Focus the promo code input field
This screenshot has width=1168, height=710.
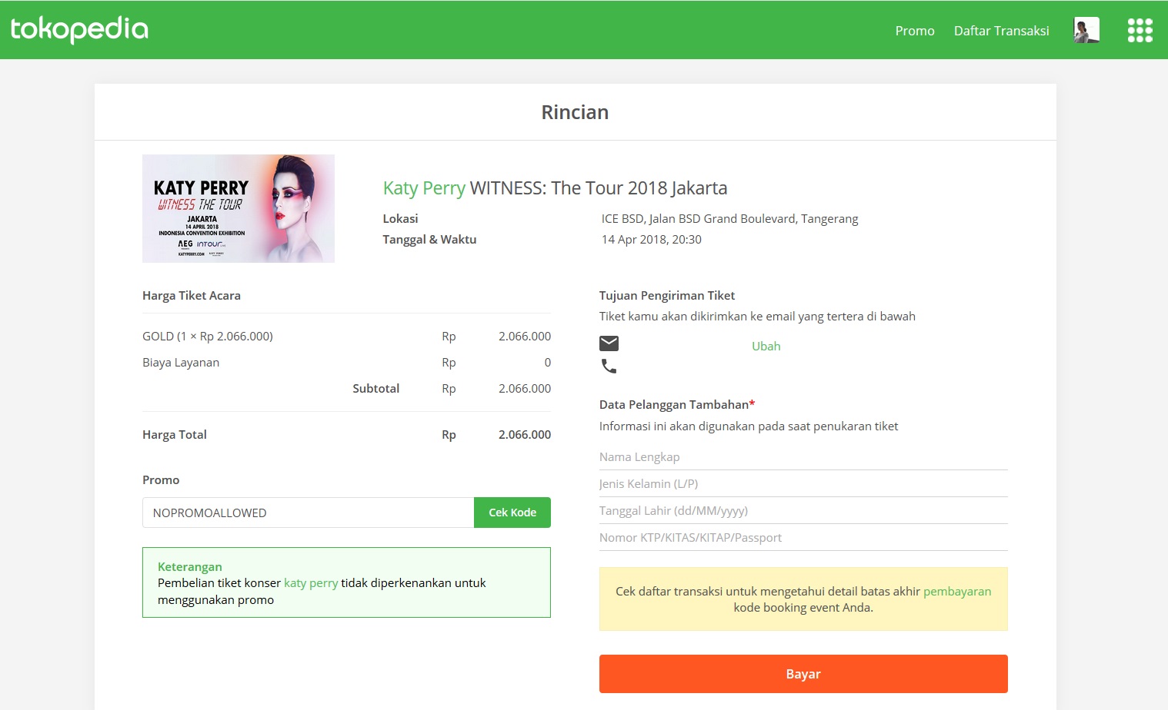308,513
